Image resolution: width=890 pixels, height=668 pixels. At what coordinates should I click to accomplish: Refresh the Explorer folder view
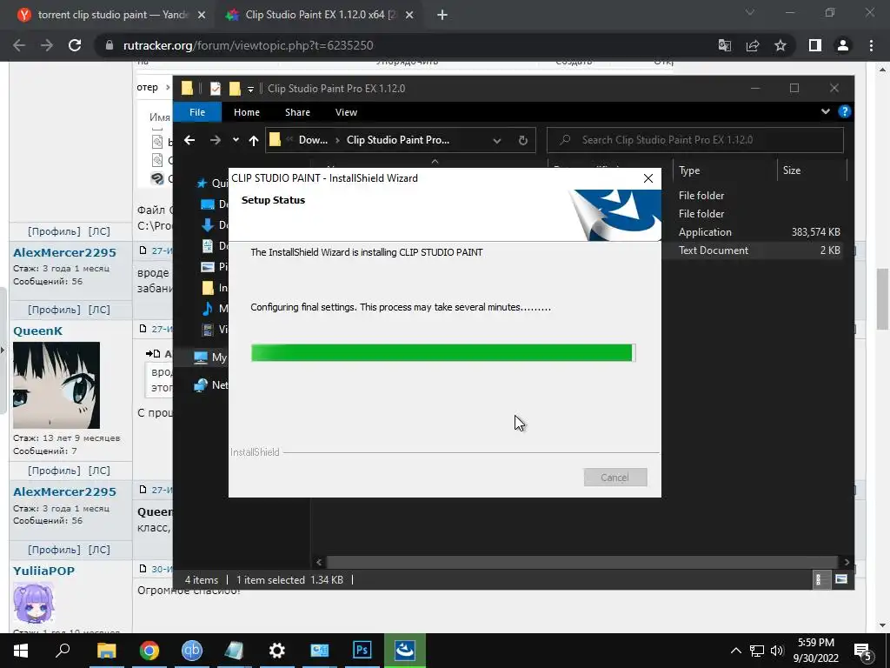coord(522,140)
